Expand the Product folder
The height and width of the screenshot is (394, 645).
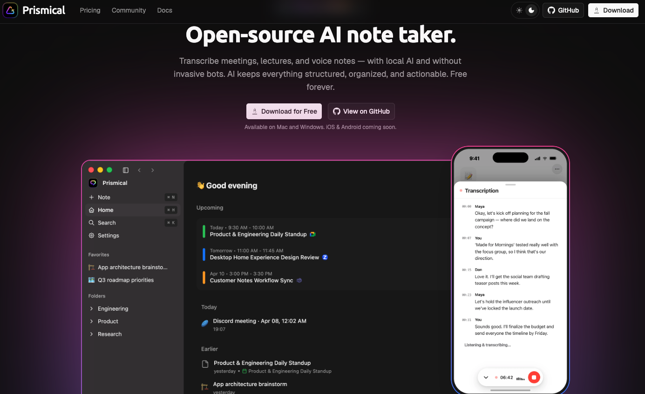coord(133,321)
